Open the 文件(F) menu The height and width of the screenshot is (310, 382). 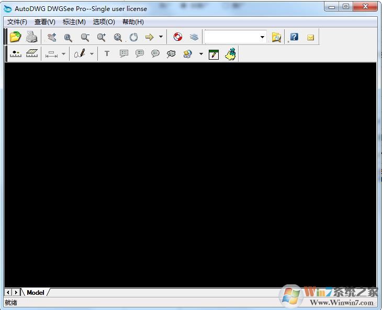click(x=17, y=22)
